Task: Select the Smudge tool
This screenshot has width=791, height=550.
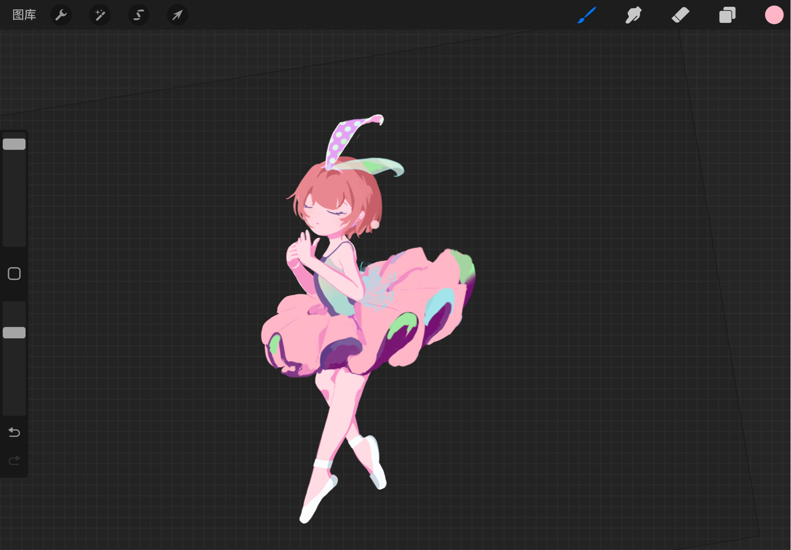Action: pyautogui.click(x=633, y=15)
